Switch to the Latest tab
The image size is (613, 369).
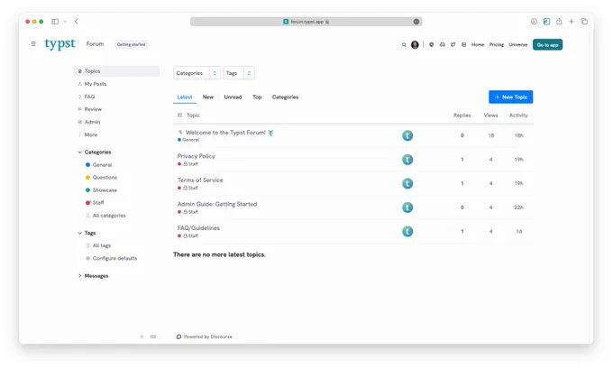185,97
